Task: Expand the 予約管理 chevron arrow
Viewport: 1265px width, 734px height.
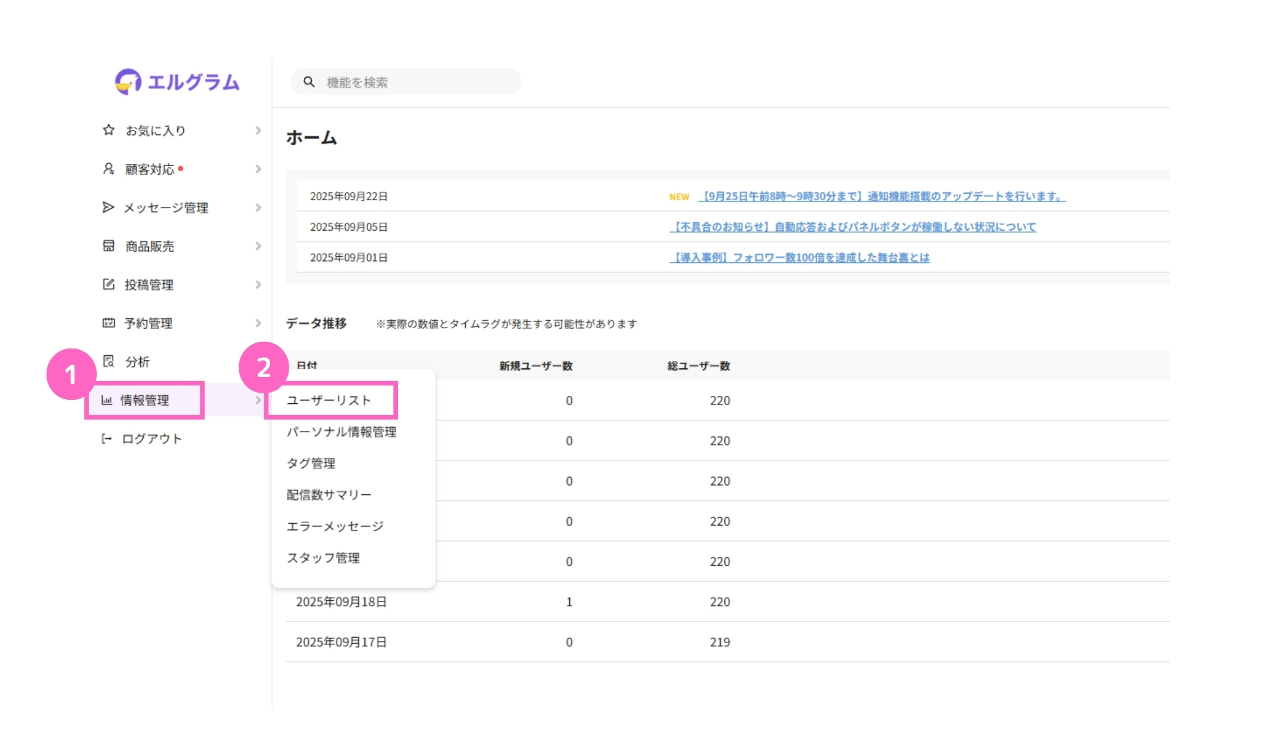Action: coord(258,323)
